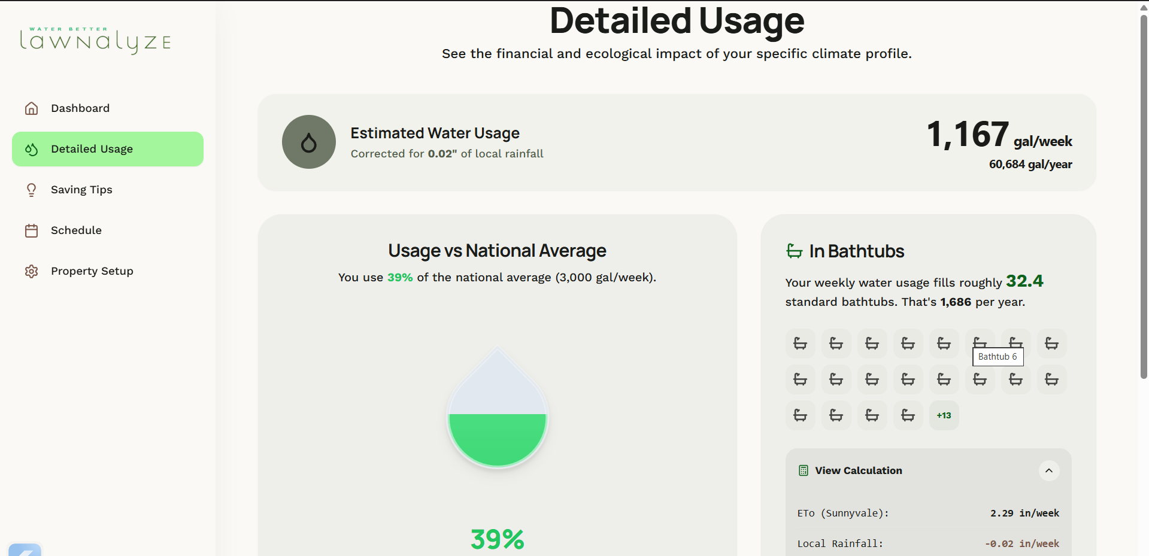The height and width of the screenshot is (556, 1149).
Task: Select the first bathtub icon in the top row
Action: tap(801, 344)
